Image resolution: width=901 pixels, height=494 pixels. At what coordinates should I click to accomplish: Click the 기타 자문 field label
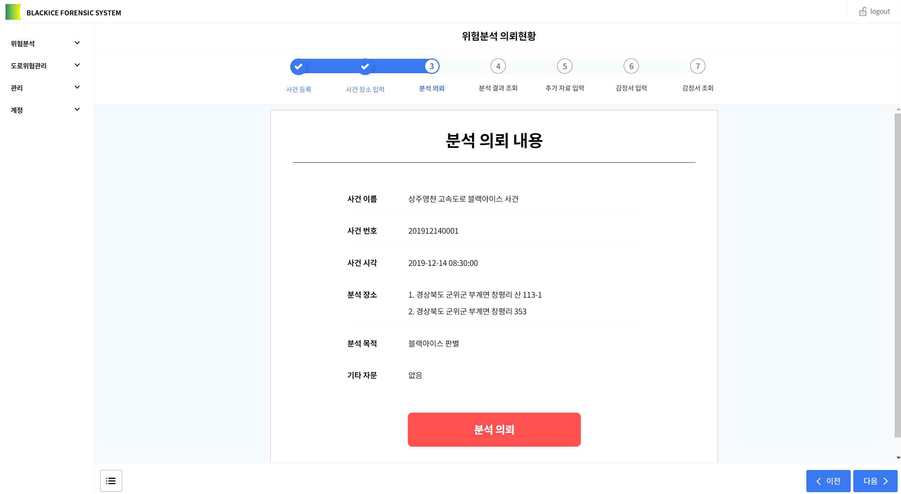(362, 375)
